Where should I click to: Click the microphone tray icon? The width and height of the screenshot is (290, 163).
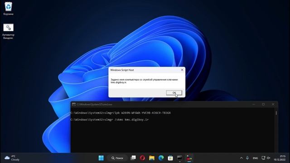pyautogui.click(x=247, y=158)
